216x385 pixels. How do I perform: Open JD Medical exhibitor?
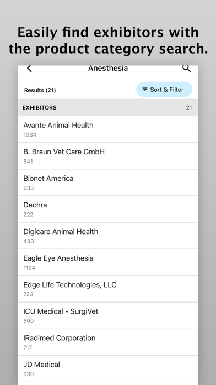pyautogui.click(x=108, y=369)
